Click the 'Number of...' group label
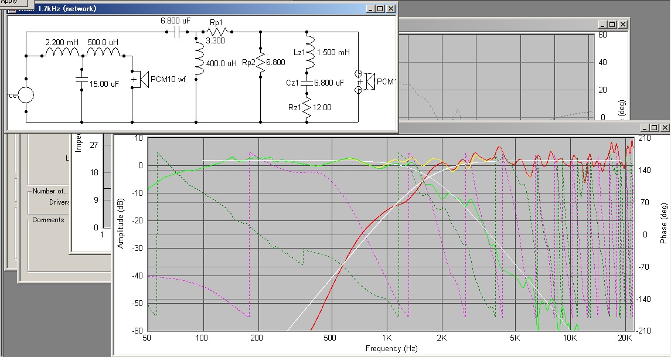The width and height of the screenshot is (671, 357). point(50,191)
